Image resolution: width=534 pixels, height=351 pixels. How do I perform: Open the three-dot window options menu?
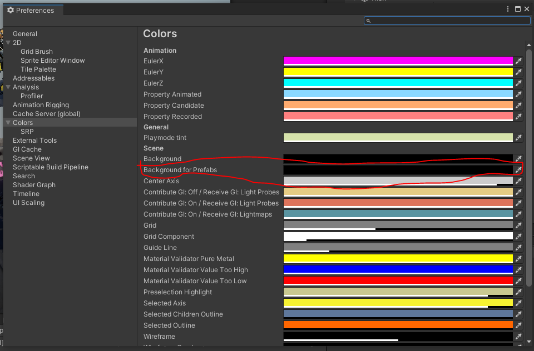pyautogui.click(x=508, y=9)
